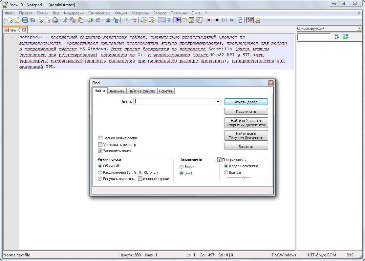Click the ABC spell-check toolbar icon
This screenshot has width=365, height=261.
pos(250,20)
